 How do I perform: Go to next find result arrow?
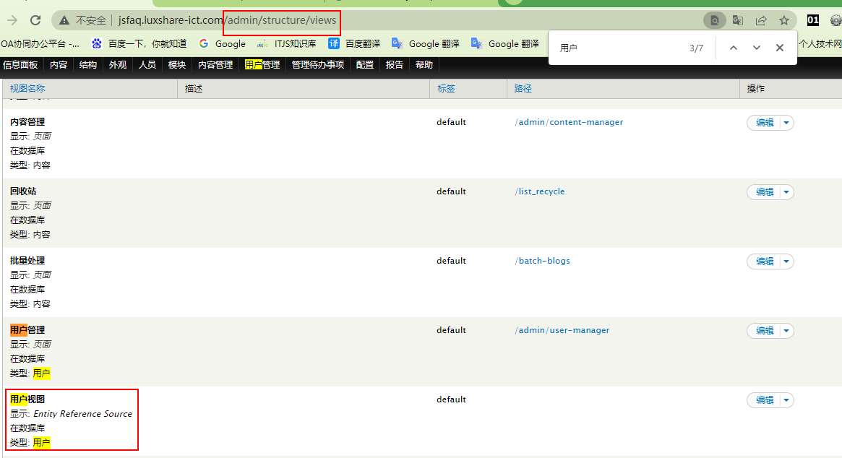[x=757, y=48]
